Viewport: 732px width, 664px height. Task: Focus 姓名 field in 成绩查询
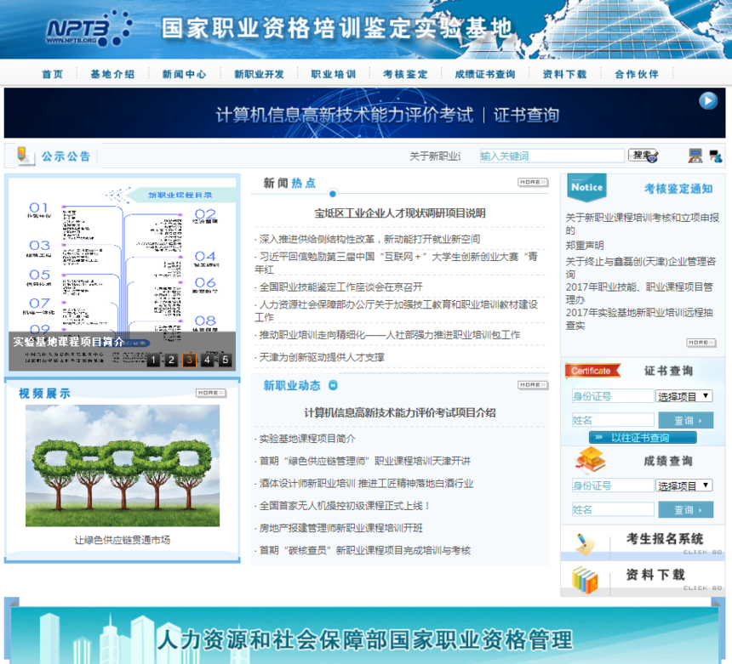[613, 509]
